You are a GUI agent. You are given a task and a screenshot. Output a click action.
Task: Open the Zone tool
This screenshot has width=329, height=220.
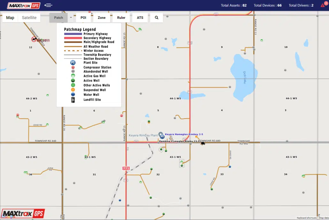click(x=102, y=18)
